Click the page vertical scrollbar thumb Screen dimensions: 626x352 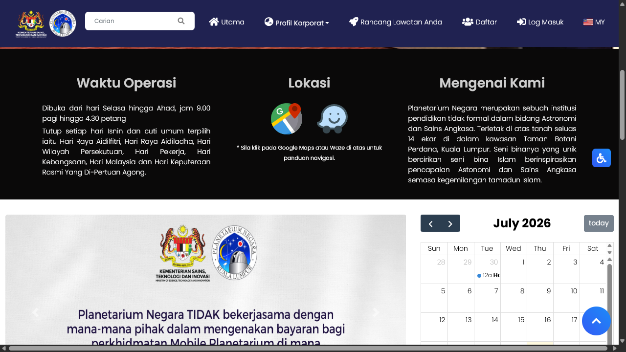623,105
